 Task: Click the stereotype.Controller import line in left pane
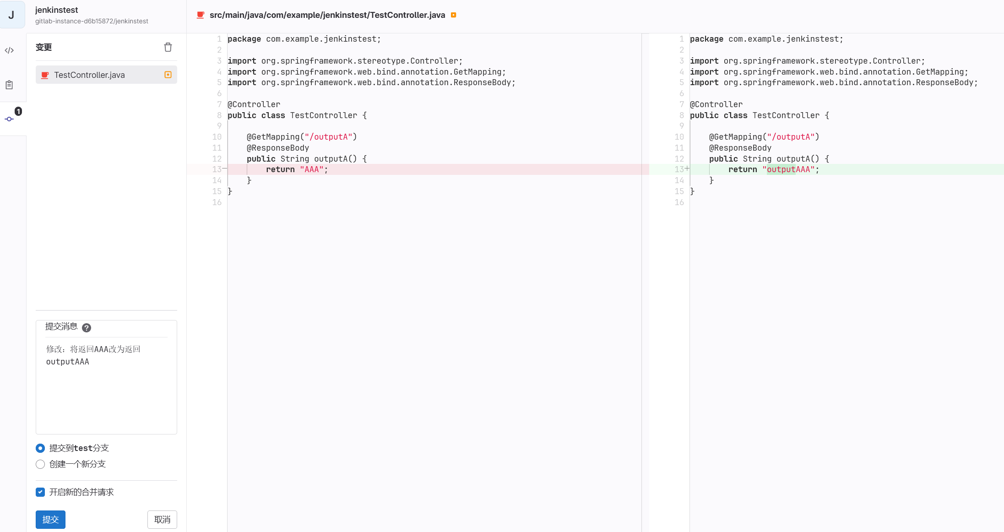coord(345,61)
